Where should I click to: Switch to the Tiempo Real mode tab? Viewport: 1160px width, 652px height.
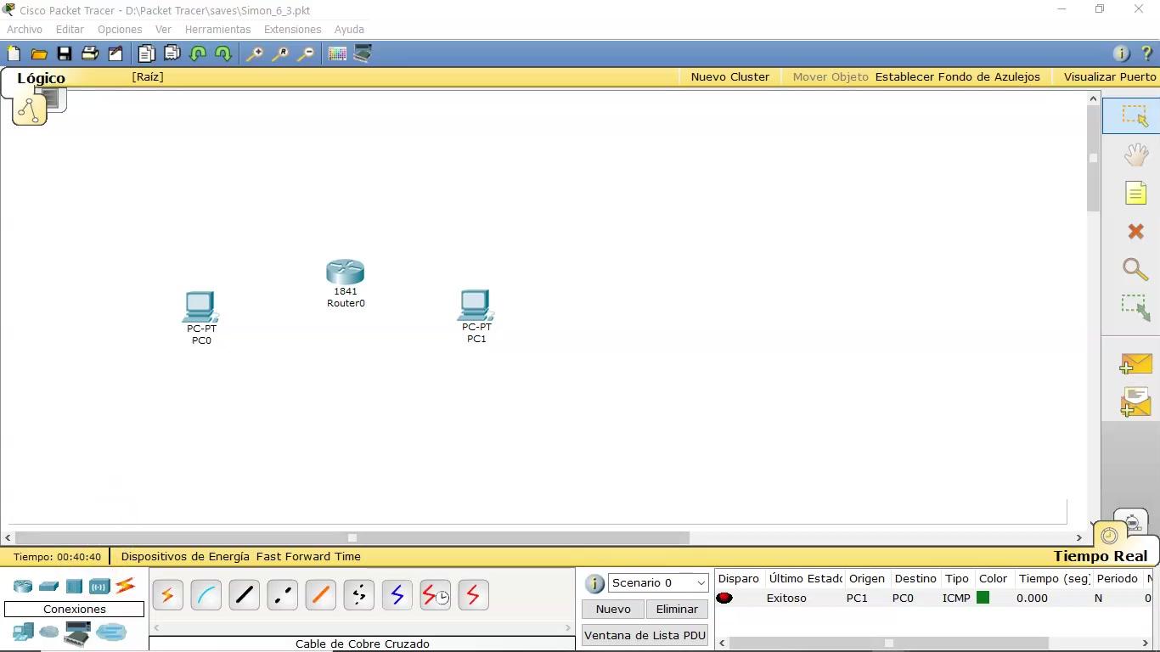pos(1101,556)
